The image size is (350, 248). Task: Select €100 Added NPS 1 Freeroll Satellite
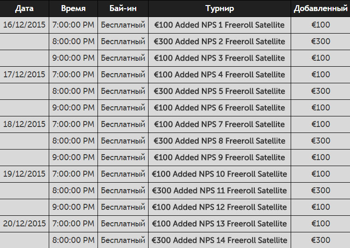click(219, 25)
